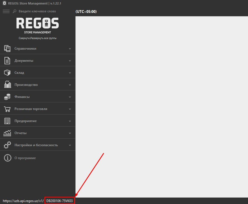This screenshot has height=204, width=248.
Task: Click the (UTC+05:00) timezone label
Action: point(86,12)
